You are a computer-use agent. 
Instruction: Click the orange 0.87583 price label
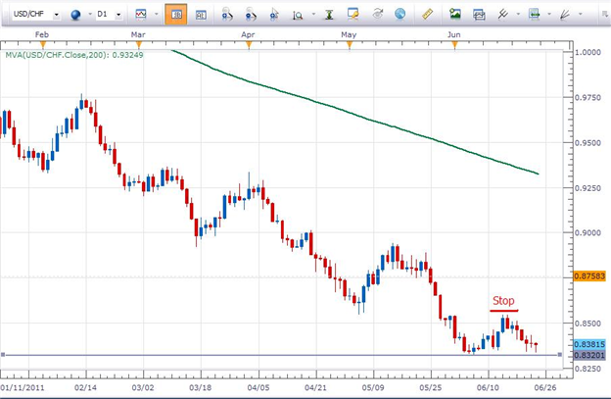589,276
